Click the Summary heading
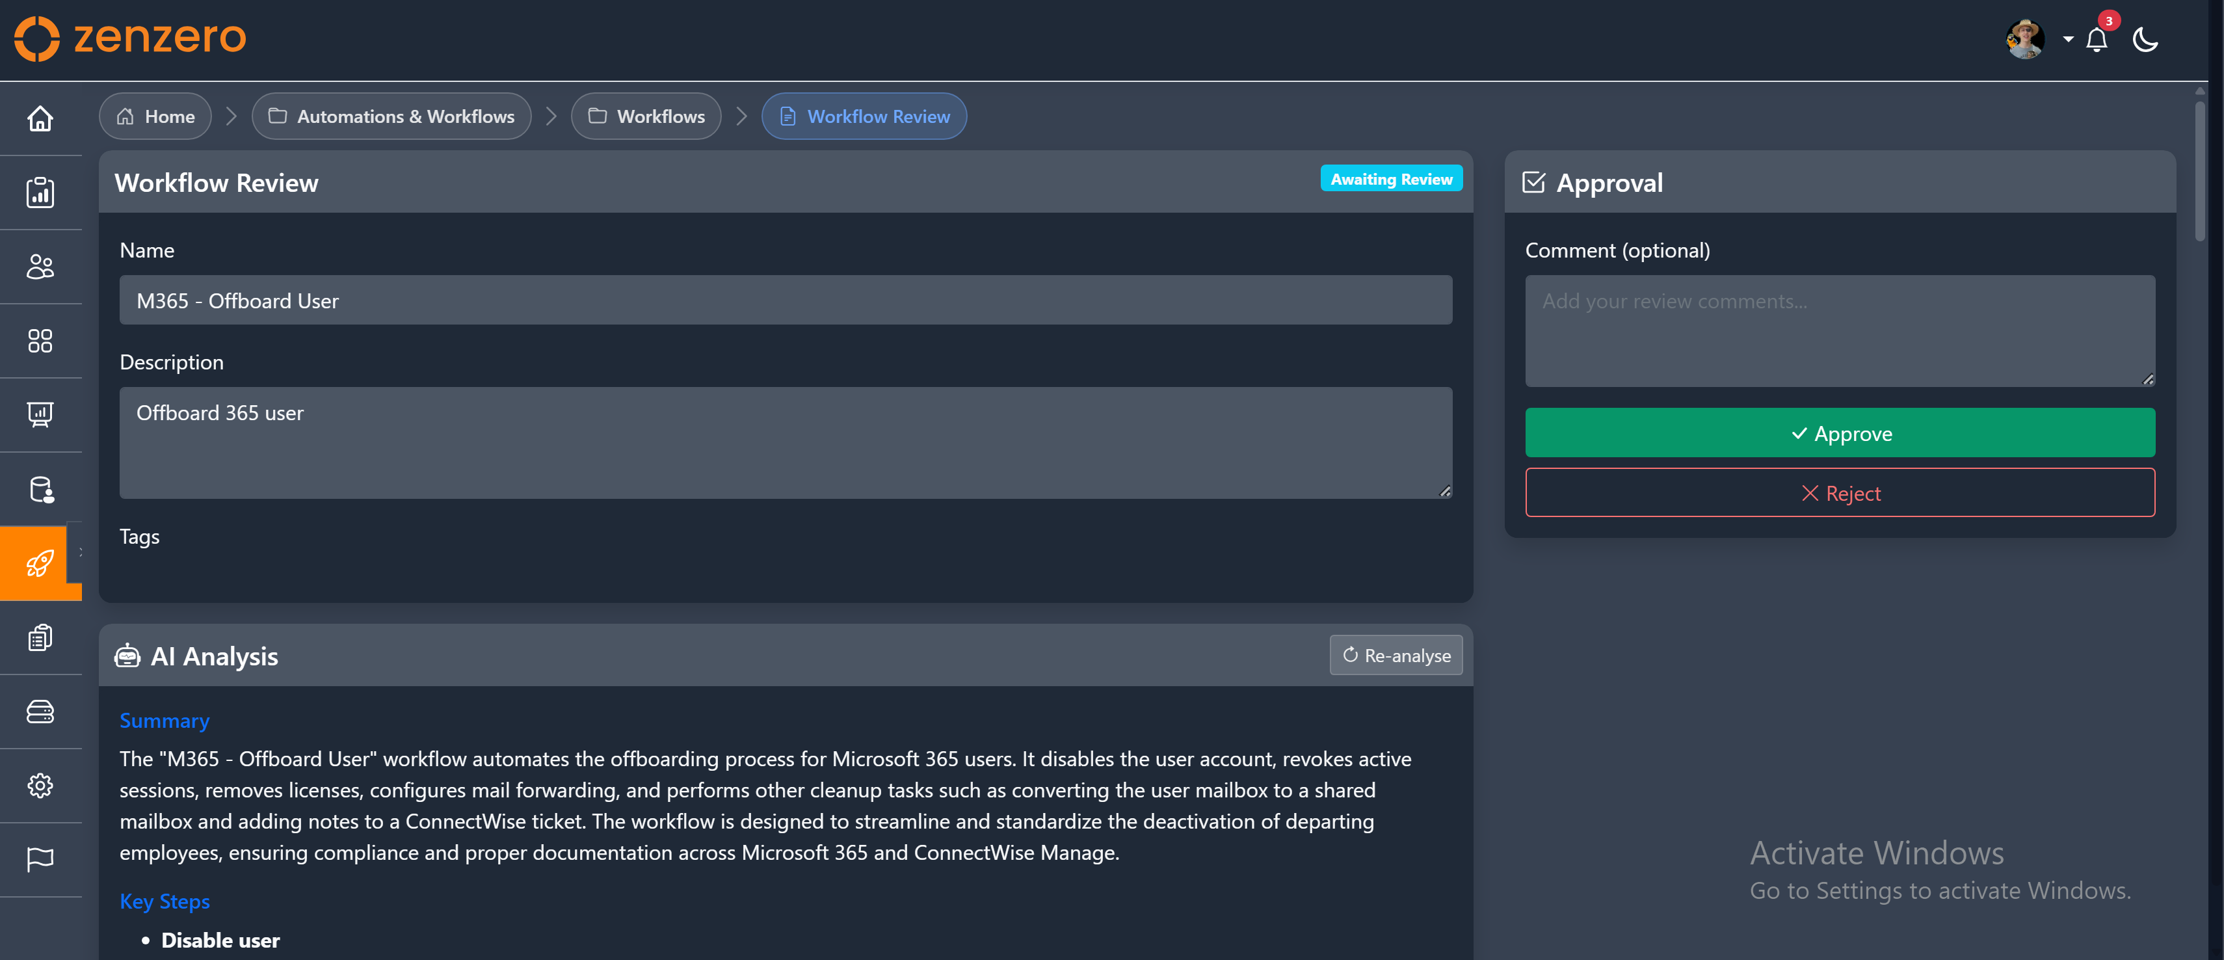Image resolution: width=2224 pixels, height=960 pixels. pos(164,720)
